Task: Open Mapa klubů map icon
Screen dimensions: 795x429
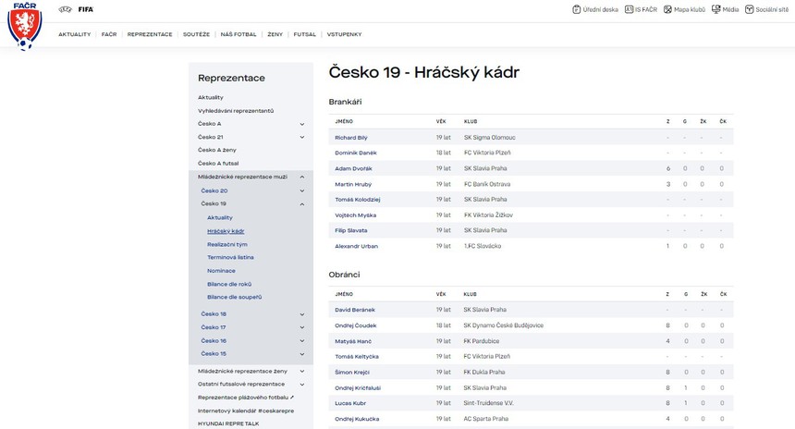Action: tap(668, 9)
